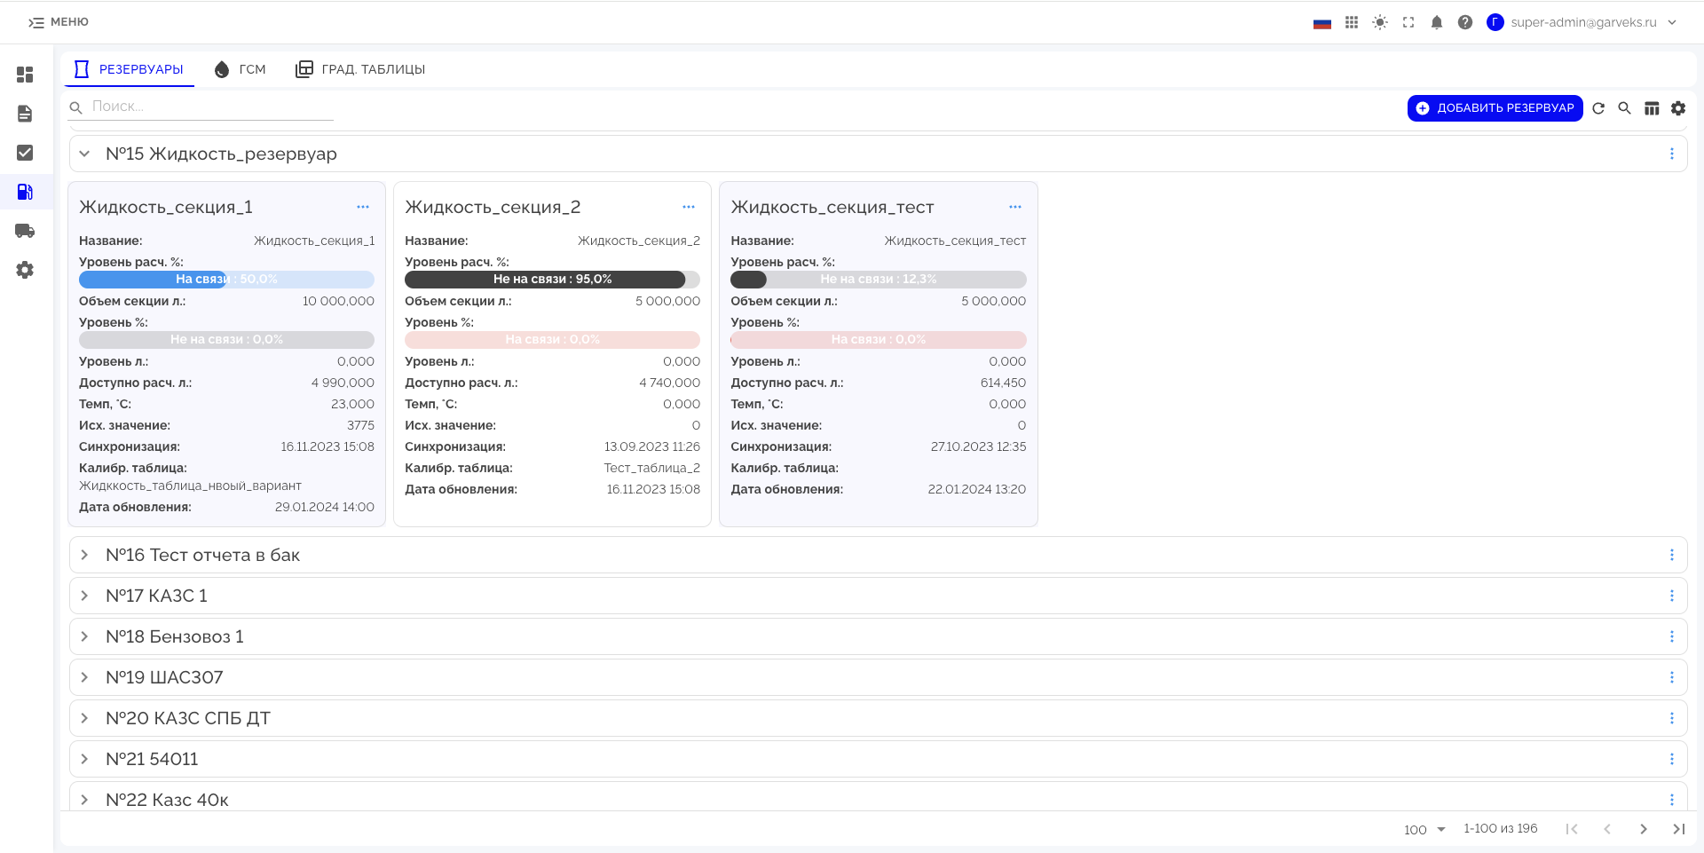
Task: Collapse the №15 Жидкость_резервуар row
Action: coord(84,154)
